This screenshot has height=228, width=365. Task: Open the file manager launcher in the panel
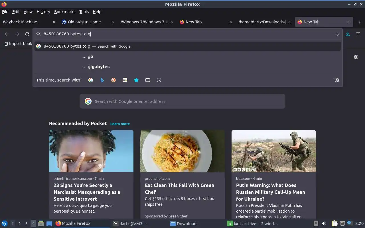coord(41,224)
